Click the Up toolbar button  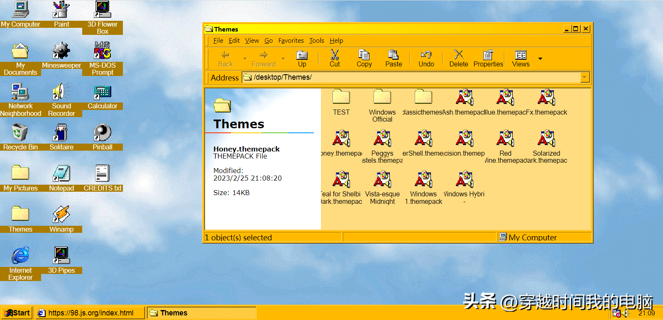302,59
